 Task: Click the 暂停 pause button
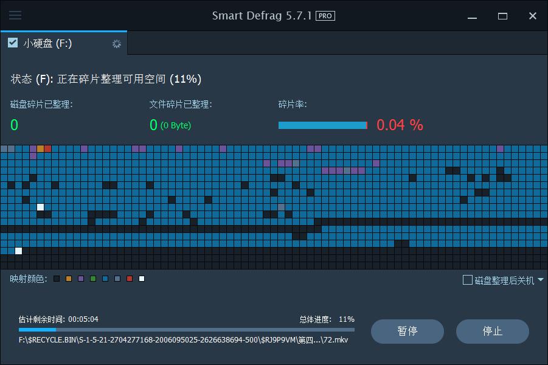(408, 331)
